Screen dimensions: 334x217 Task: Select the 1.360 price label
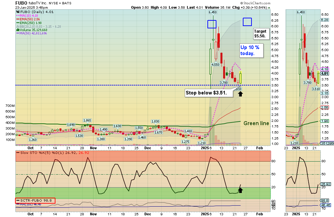33,140
